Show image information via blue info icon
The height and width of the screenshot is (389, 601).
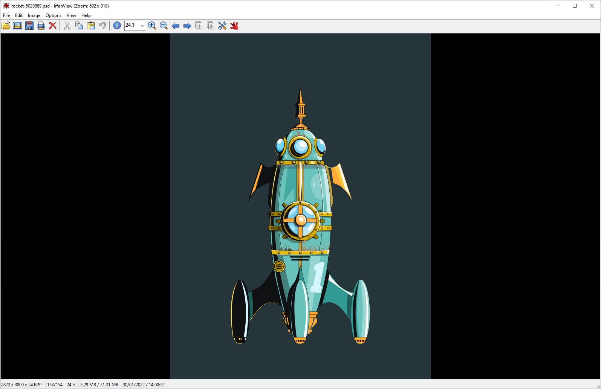(x=117, y=26)
